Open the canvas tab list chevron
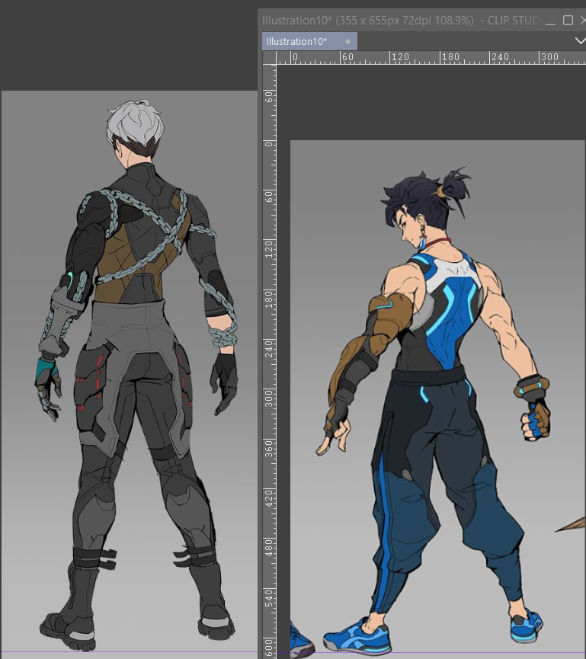The height and width of the screenshot is (659, 586). pos(580,41)
